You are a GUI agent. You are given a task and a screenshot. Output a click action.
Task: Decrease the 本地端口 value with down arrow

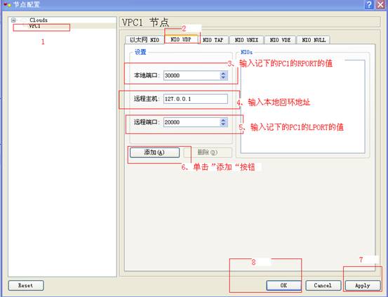(223, 77)
